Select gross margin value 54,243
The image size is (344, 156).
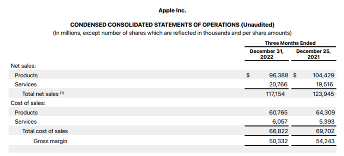pyautogui.click(x=325, y=141)
